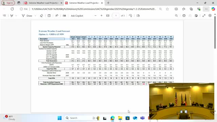Click the address bar URL
The image size is (217, 122).
click(94, 9)
